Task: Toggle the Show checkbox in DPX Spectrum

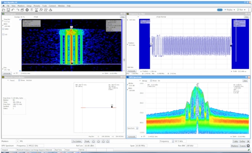Action: click(152, 81)
